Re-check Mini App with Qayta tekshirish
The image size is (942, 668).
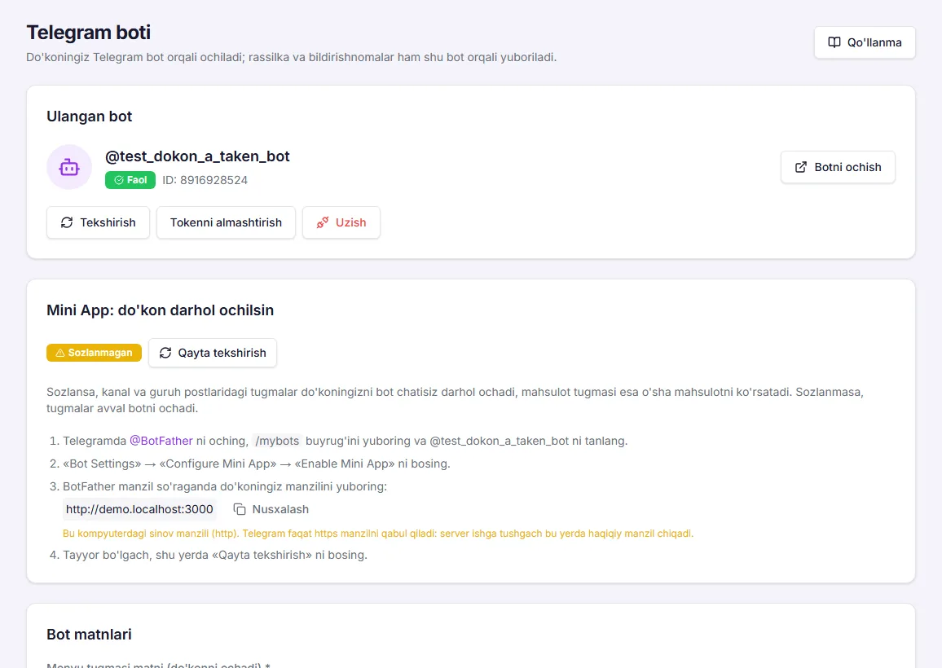pyautogui.click(x=213, y=353)
